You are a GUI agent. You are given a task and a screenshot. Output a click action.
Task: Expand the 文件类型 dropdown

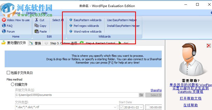click(x=115, y=107)
